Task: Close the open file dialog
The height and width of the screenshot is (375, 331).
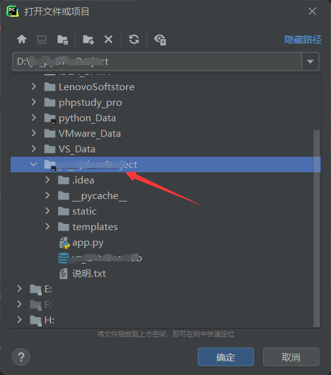Action: (x=312, y=11)
